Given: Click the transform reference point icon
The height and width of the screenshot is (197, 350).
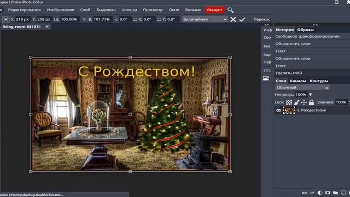Looking at the screenshot, I should [5, 20].
